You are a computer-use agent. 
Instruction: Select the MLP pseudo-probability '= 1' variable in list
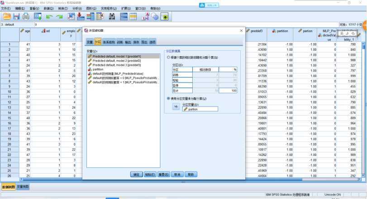click(124, 82)
